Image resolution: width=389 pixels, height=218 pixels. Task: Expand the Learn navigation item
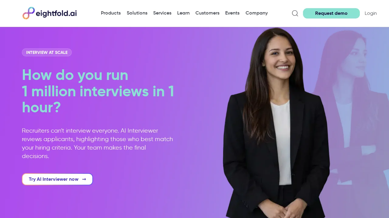[183, 13]
